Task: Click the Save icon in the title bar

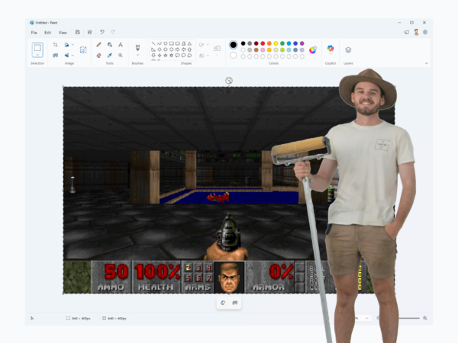Action: pyautogui.click(x=77, y=32)
